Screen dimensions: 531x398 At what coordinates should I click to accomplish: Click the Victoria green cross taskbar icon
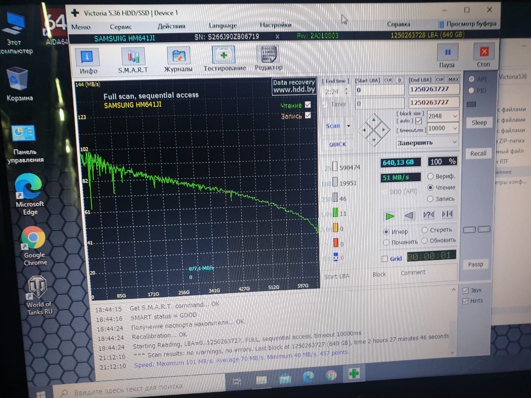point(354,374)
